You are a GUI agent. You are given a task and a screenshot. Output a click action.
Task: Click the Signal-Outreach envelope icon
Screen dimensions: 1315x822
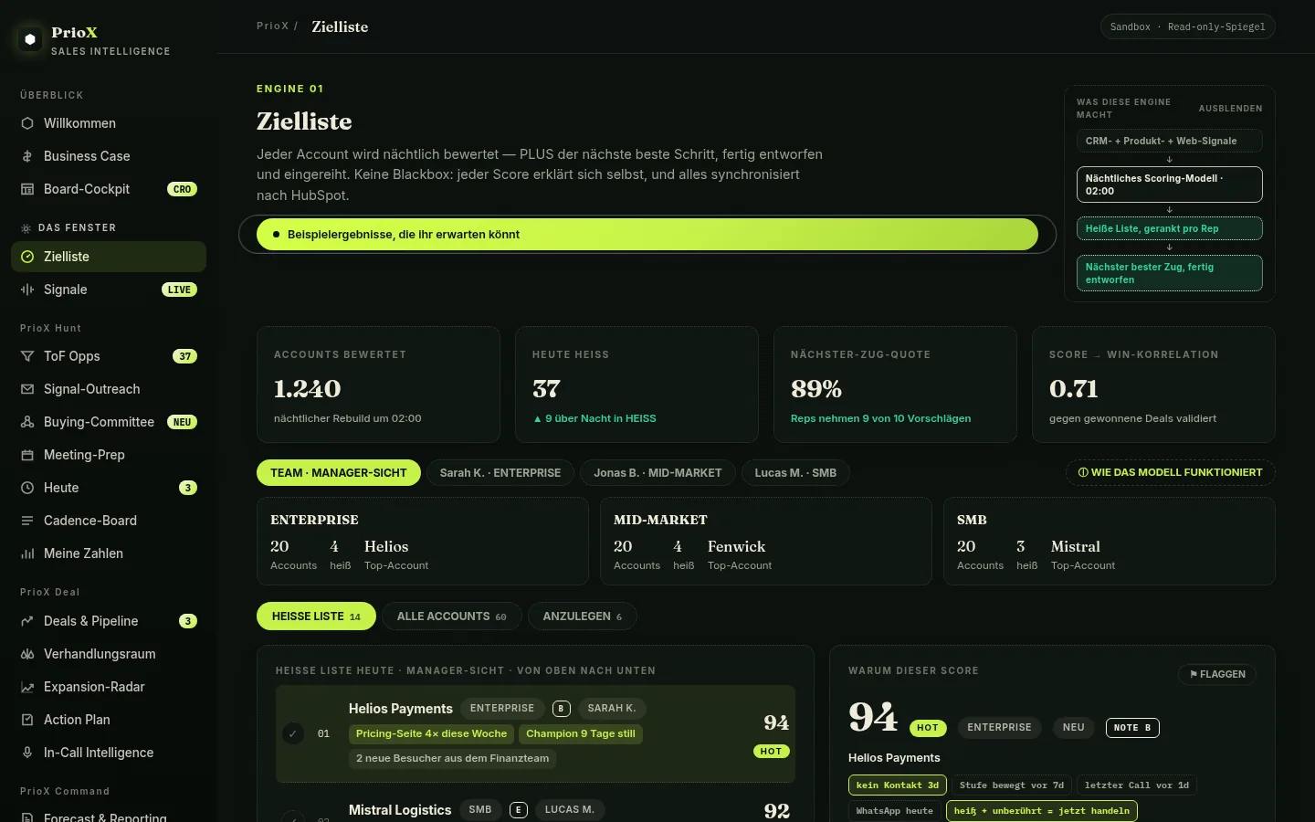[27, 389]
